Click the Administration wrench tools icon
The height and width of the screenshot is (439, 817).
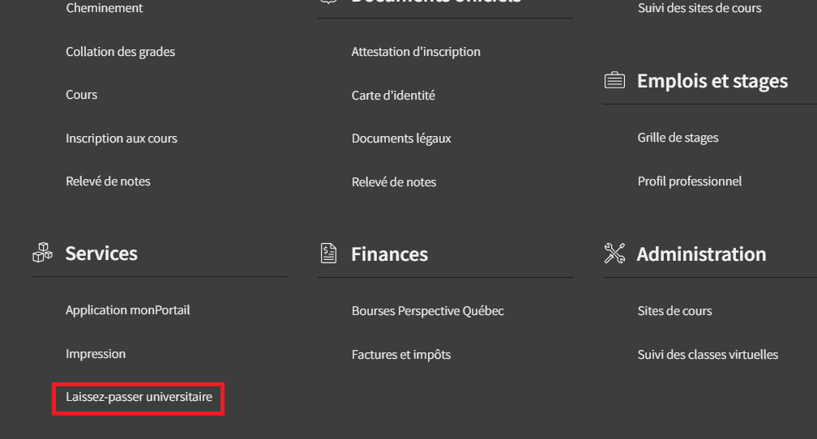click(x=614, y=253)
